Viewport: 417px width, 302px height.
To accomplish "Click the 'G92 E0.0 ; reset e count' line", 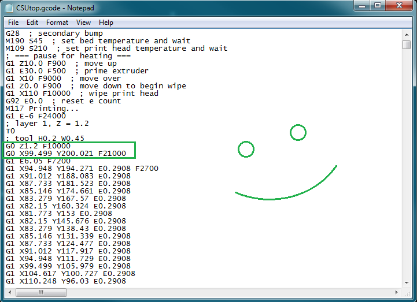I will [63, 101].
